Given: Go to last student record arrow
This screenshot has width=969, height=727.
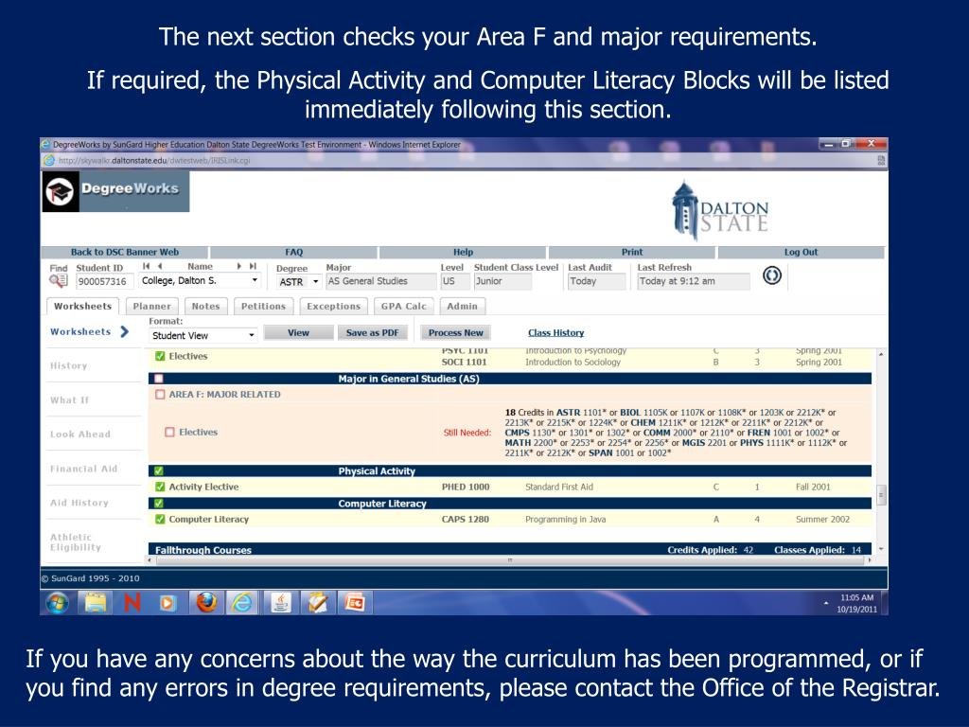Looking at the screenshot, I should click(253, 267).
